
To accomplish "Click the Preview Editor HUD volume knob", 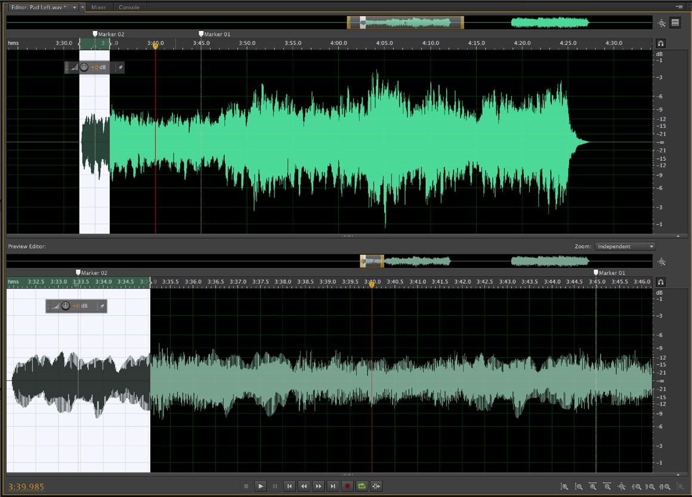I will (x=65, y=305).
